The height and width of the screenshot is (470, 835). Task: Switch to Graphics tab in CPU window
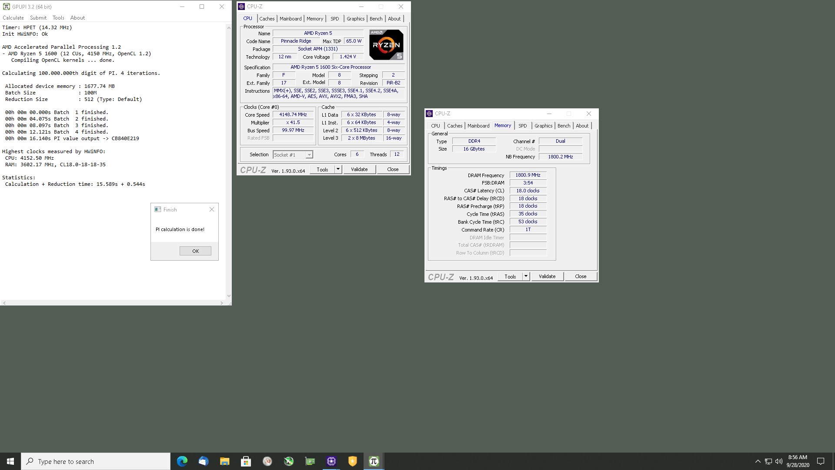click(x=356, y=19)
